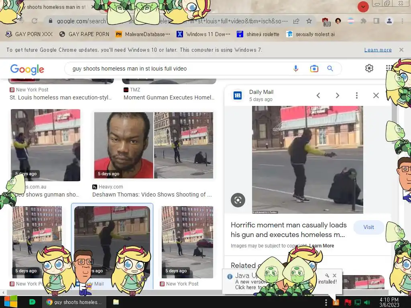Select the Heavy.com image thumbnail
The height and width of the screenshot is (308, 411).
click(154, 145)
